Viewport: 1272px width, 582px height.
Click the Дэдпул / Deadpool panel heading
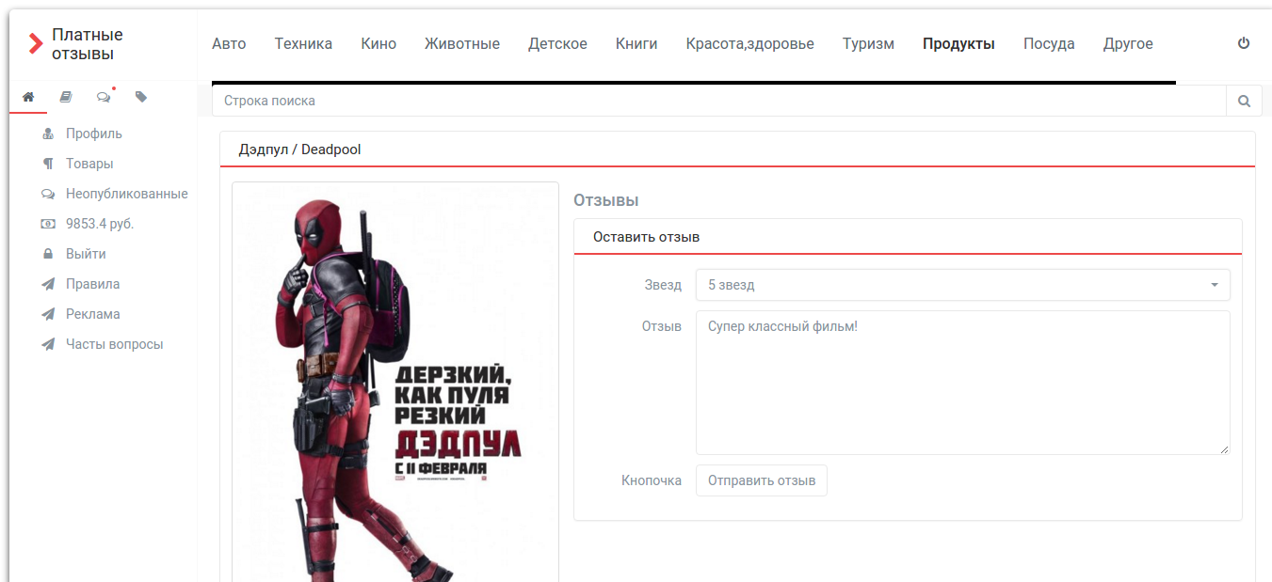(299, 149)
